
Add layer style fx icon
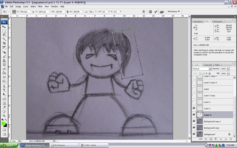205,139
